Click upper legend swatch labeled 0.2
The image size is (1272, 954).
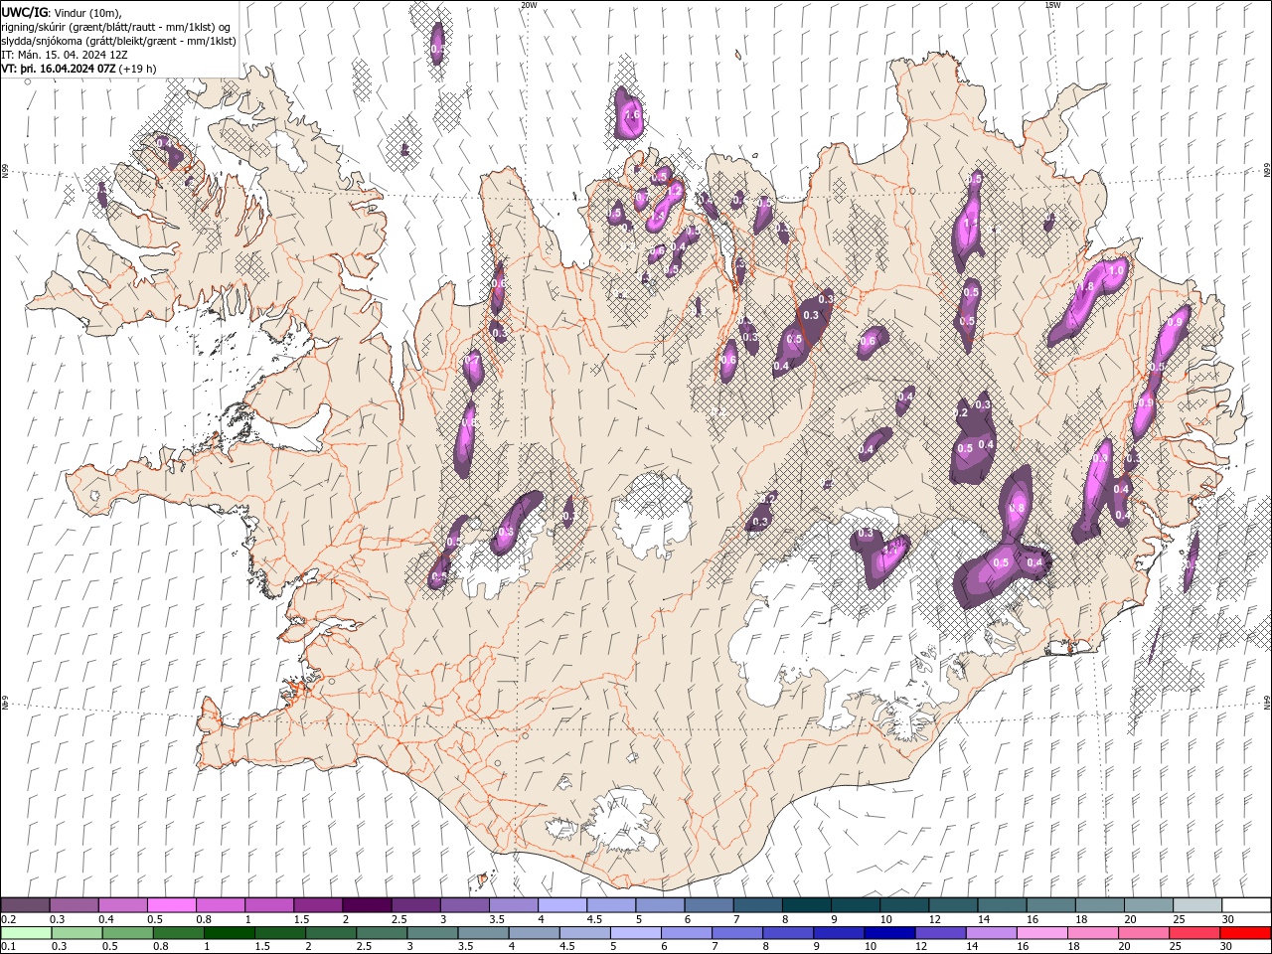tap(25, 905)
